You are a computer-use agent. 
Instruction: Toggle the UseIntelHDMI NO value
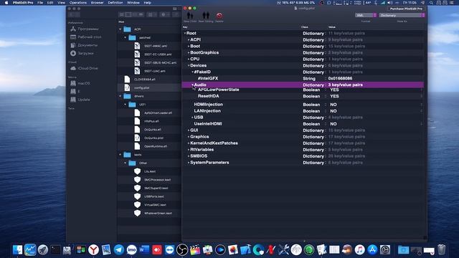click(x=333, y=124)
